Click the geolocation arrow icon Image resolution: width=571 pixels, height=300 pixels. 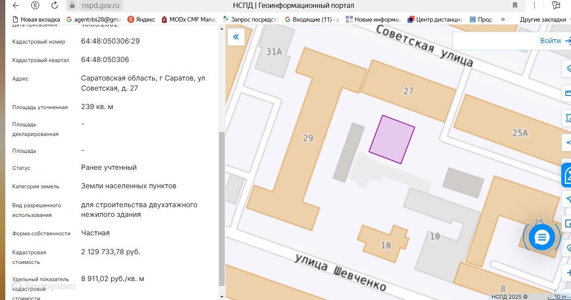tap(567, 199)
